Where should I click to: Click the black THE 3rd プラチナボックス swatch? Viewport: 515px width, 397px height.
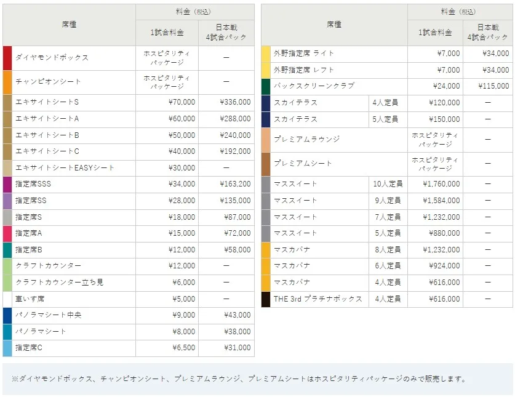[266, 299]
